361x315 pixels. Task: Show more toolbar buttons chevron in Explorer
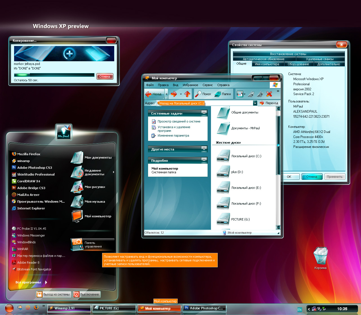[278, 91]
